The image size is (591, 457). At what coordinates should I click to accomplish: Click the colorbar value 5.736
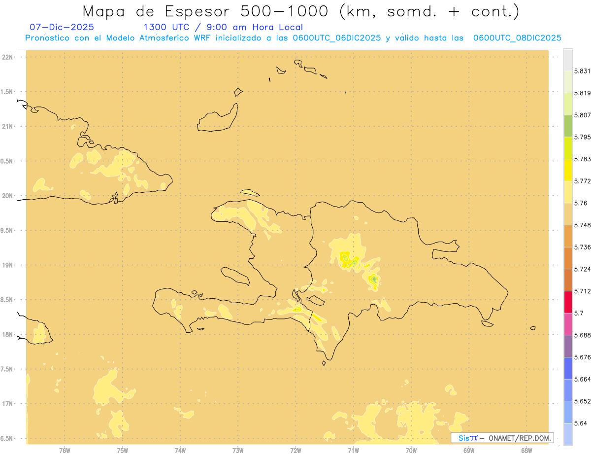[x=583, y=247]
